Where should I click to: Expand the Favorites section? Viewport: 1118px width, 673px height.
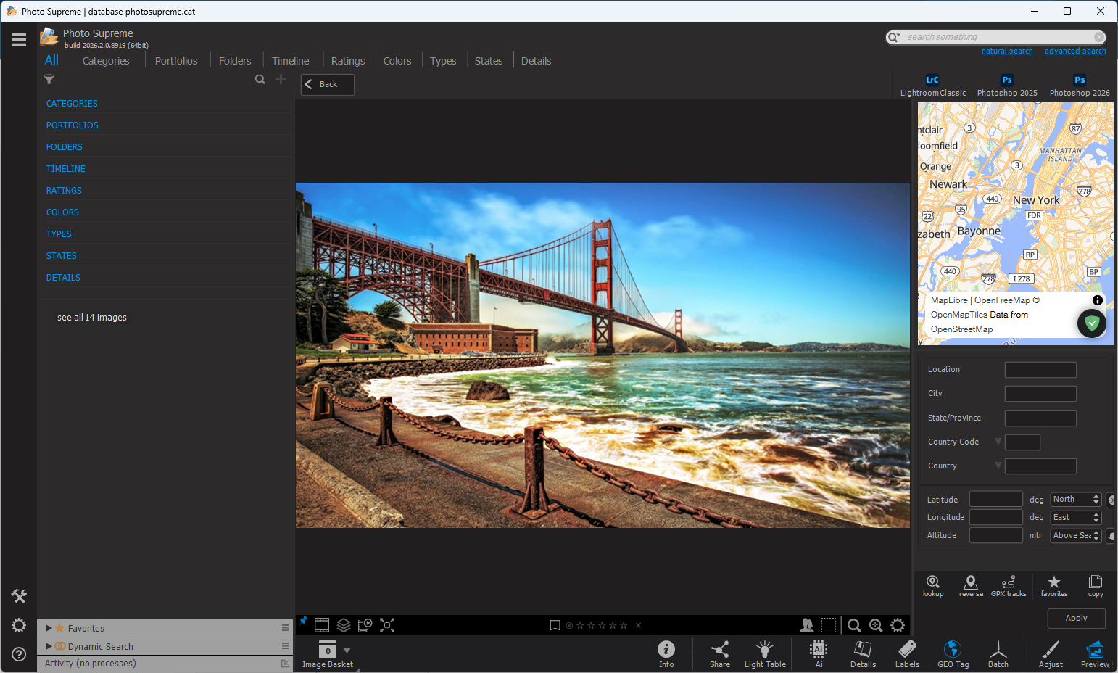(49, 628)
